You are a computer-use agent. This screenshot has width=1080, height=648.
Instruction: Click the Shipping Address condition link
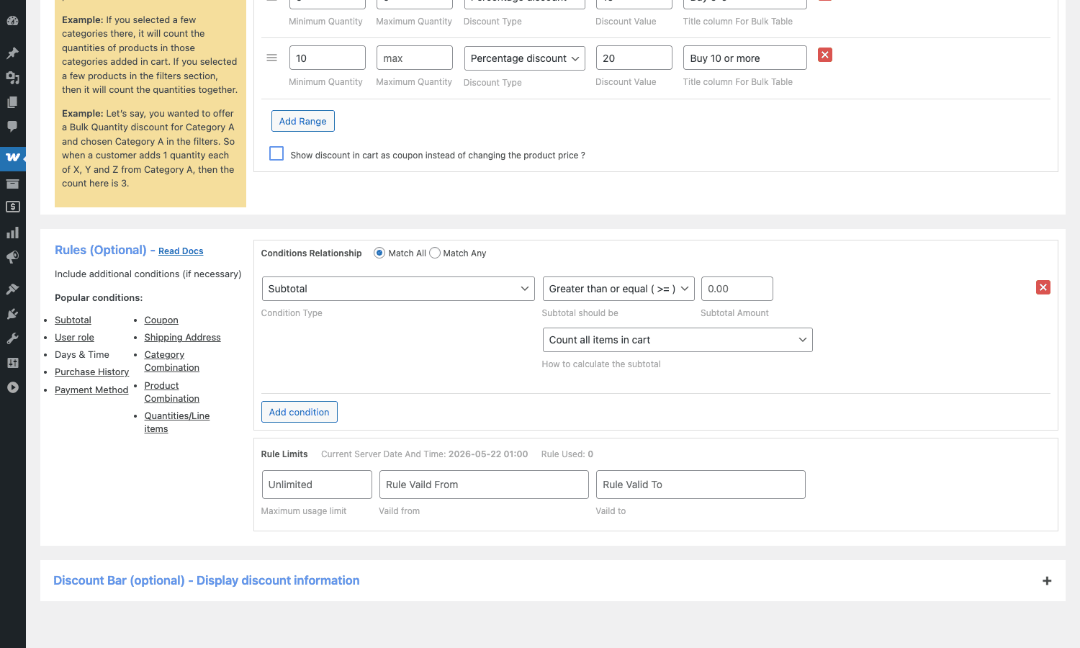click(182, 338)
